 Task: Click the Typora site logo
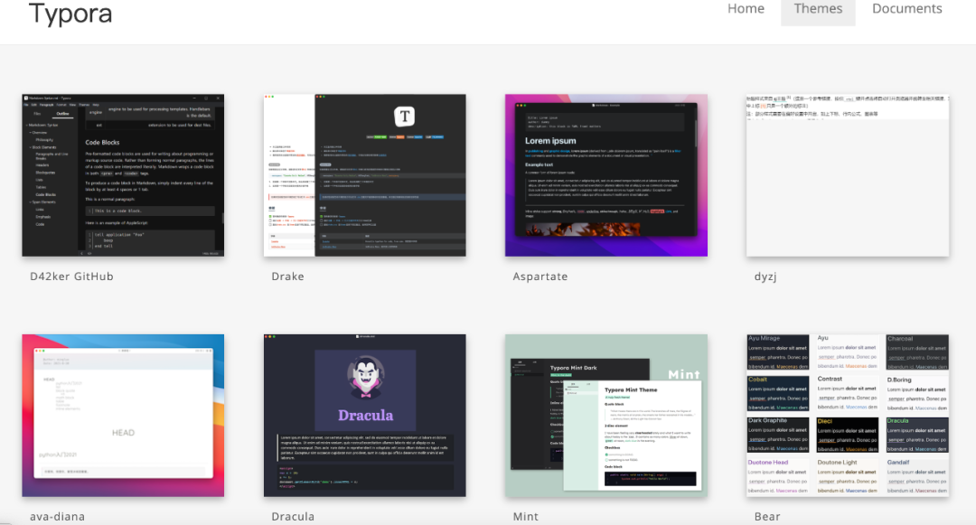(70, 13)
